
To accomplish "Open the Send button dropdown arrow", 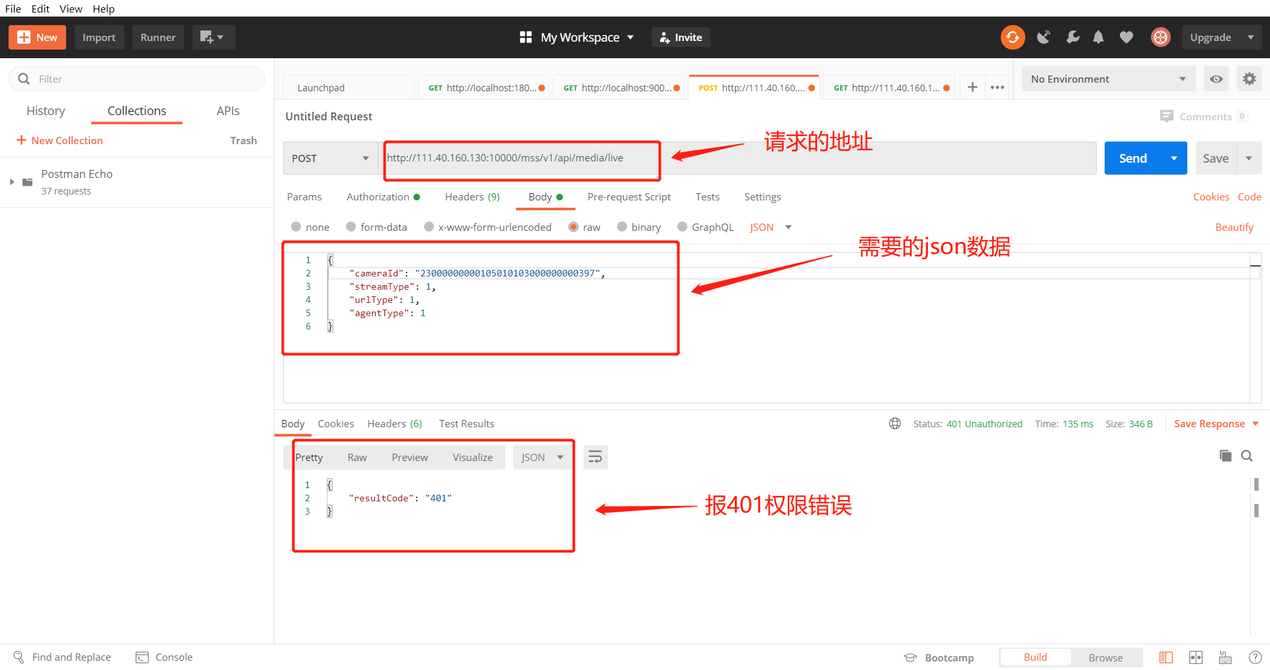I will click(x=1174, y=159).
